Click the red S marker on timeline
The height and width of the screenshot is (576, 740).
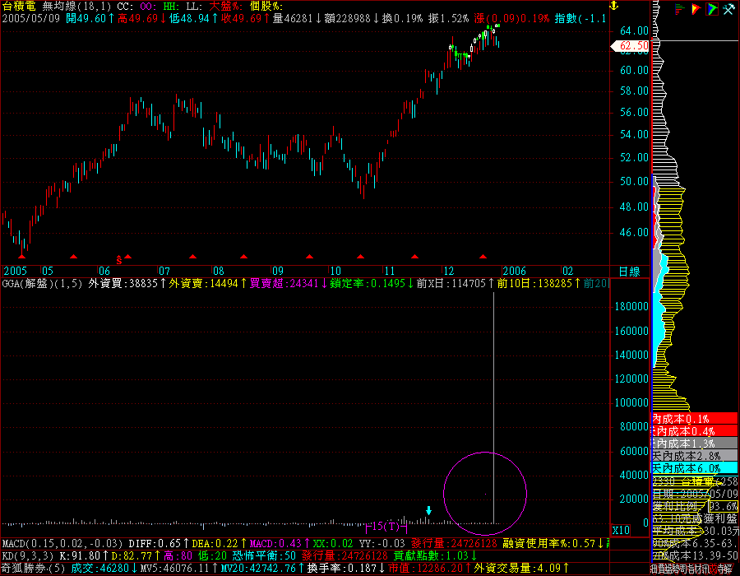pos(119,258)
